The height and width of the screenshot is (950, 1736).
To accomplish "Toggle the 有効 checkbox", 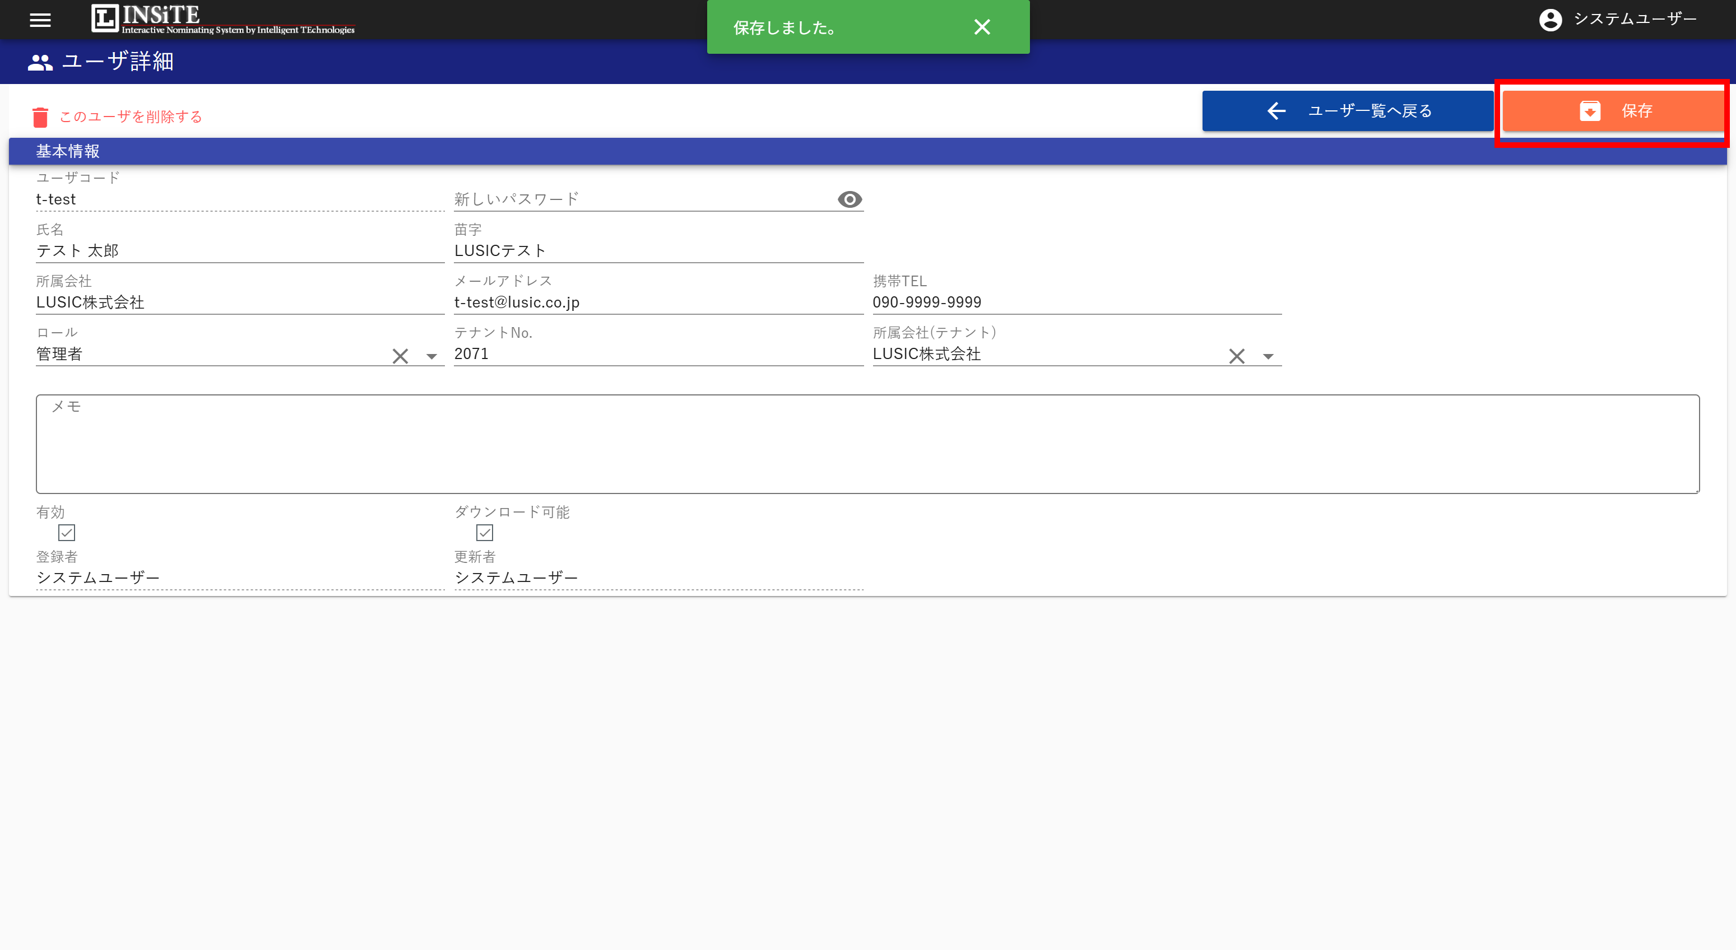I will (x=66, y=532).
